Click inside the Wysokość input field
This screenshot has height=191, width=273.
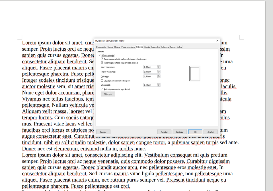(150, 85)
